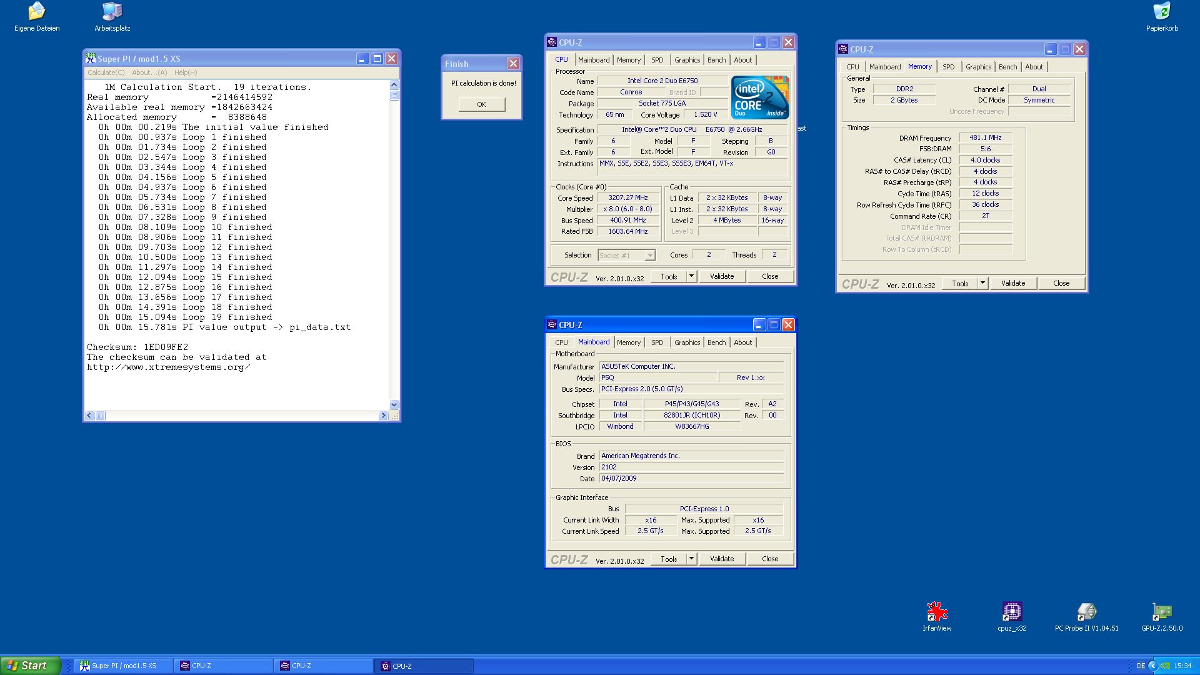Click Close button in Memory window
This screenshot has height=675, width=1200.
pos(1061,283)
